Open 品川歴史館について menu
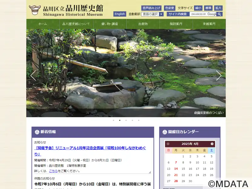252x189 pixels. point(76,24)
